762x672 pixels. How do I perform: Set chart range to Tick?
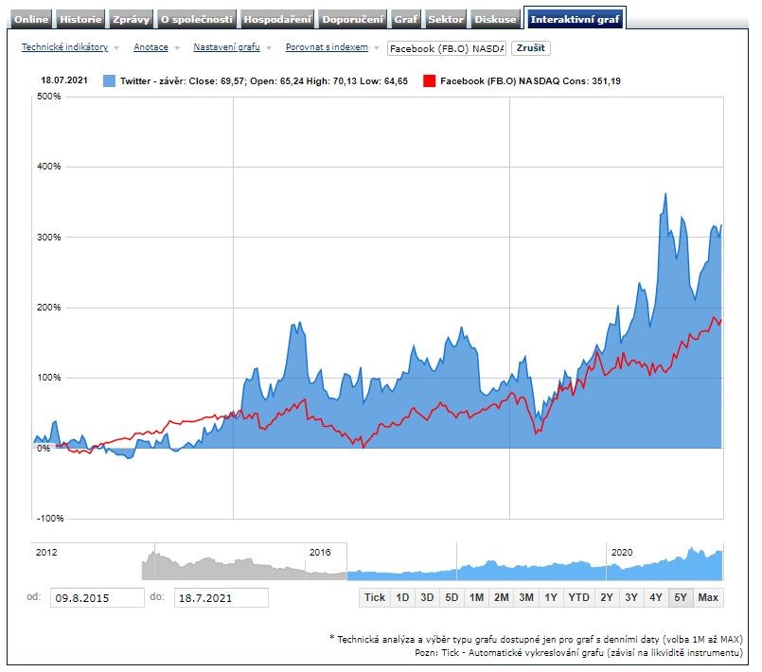375,597
